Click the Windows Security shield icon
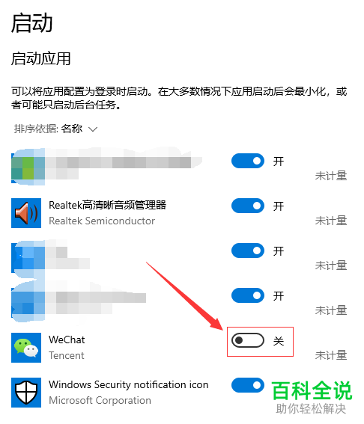Screen dimensions: 364x424 coord(26,393)
